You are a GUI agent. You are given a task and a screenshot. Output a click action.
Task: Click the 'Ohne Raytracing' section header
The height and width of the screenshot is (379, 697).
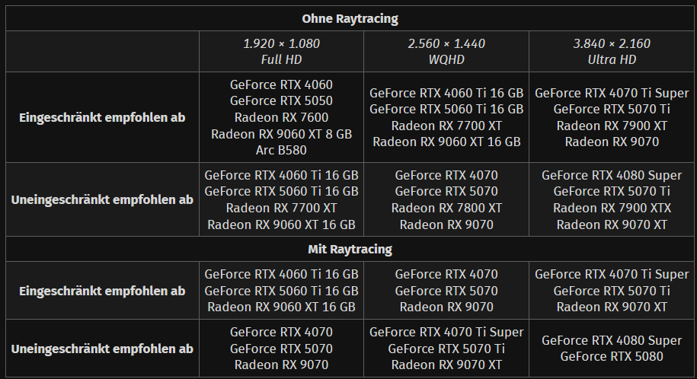point(350,19)
